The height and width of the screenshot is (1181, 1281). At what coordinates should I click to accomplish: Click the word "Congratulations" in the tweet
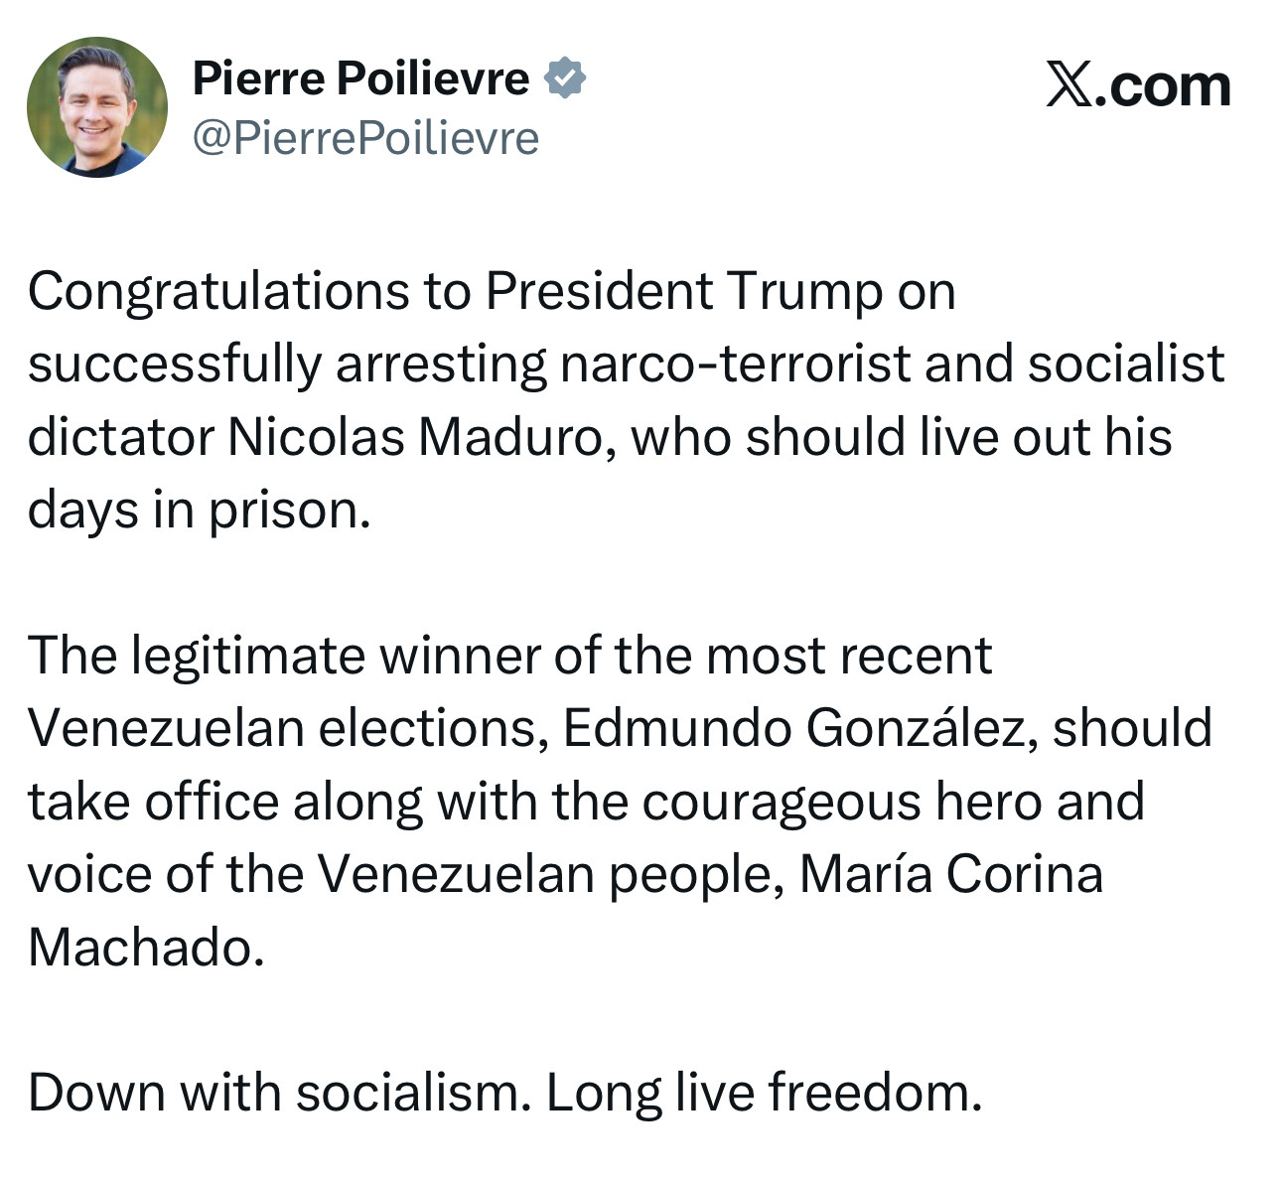coord(218,292)
